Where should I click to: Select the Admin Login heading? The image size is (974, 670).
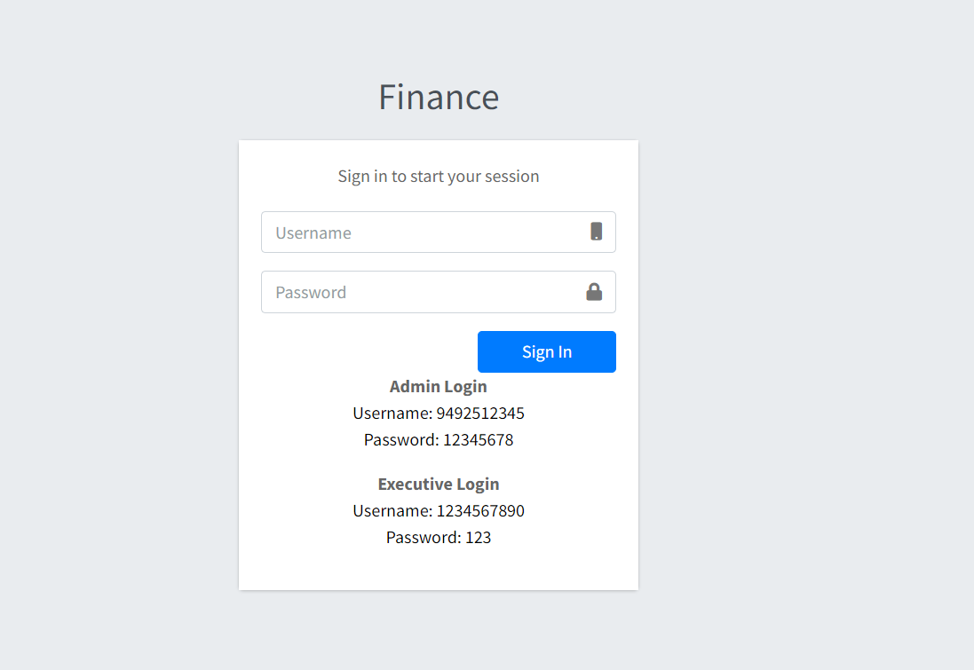click(x=438, y=386)
